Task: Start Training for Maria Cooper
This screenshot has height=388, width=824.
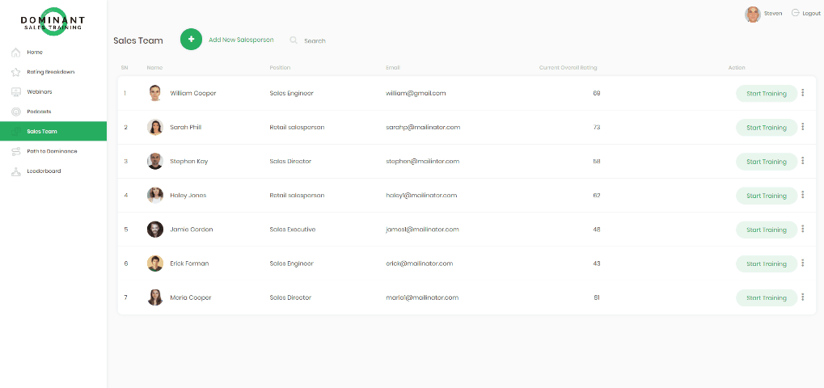Action: [767, 298]
